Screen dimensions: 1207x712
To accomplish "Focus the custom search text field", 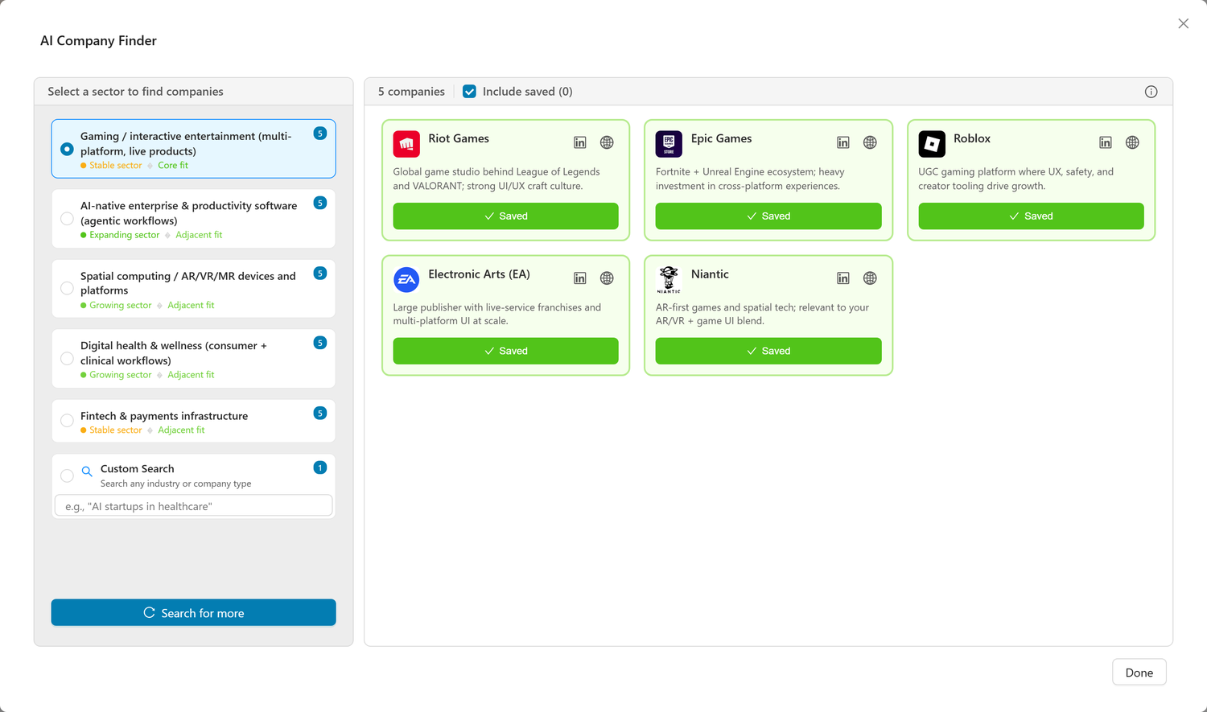I will point(193,506).
